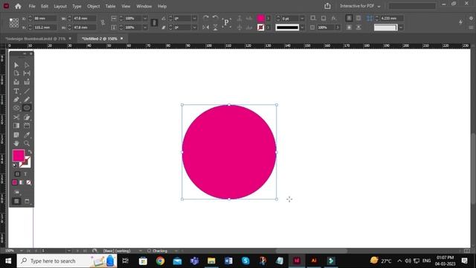Select the Page tool

click(16, 73)
